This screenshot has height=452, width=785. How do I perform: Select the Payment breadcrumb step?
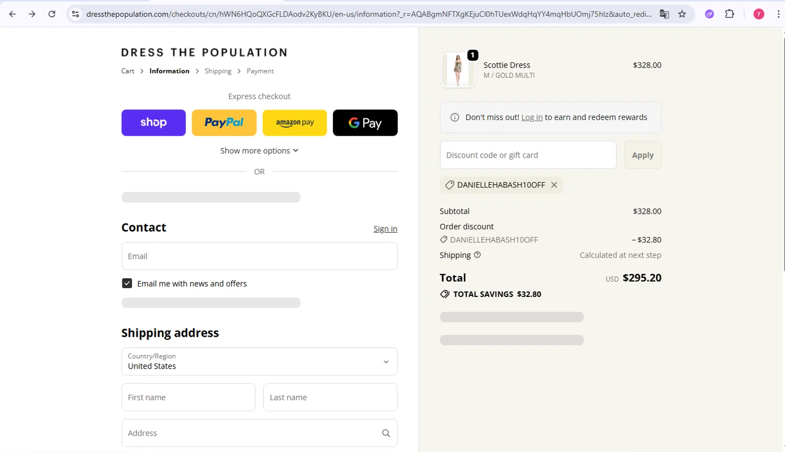pos(260,71)
